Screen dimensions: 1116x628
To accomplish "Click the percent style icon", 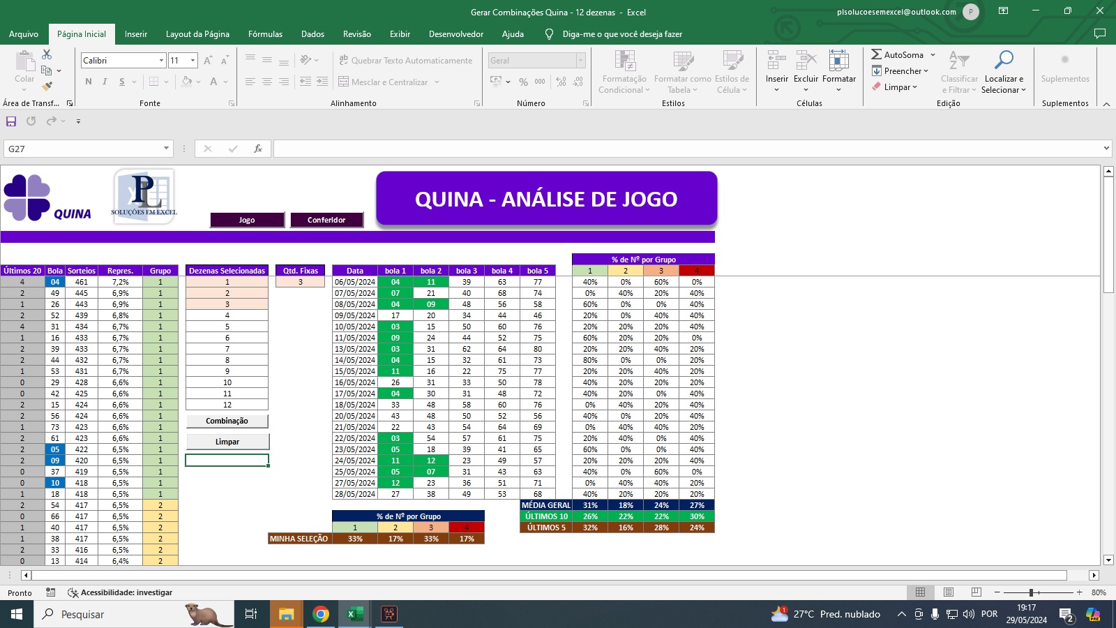I will pyautogui.click(x=523, y=82).
